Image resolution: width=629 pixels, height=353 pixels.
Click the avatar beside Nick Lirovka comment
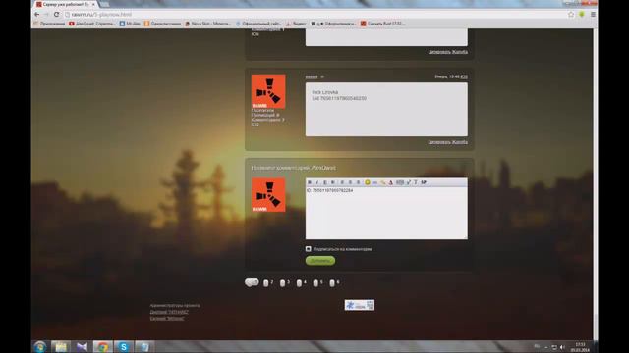point(268,91)
